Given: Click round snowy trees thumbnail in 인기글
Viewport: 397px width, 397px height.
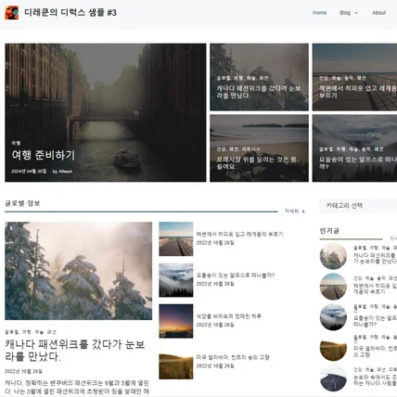Looking at the screenshot, I should click(x=333, y=256).
